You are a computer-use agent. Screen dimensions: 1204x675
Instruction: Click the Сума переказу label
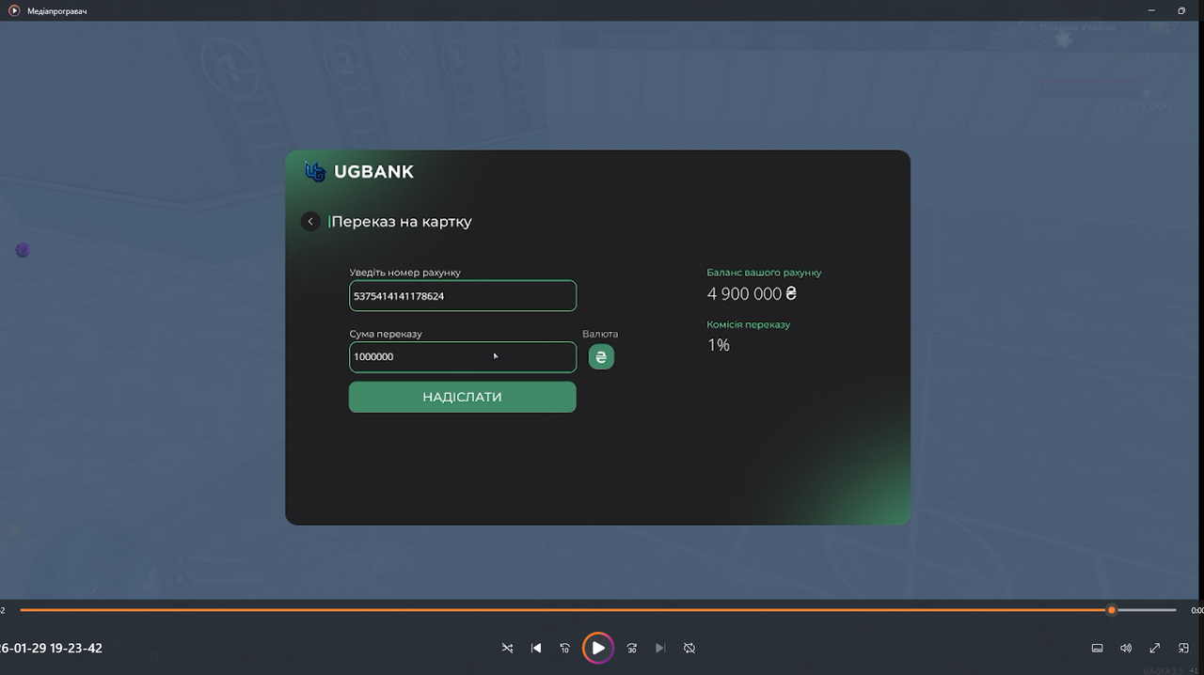386,334
